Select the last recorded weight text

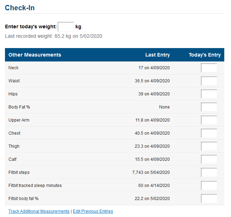click(53, 36)
